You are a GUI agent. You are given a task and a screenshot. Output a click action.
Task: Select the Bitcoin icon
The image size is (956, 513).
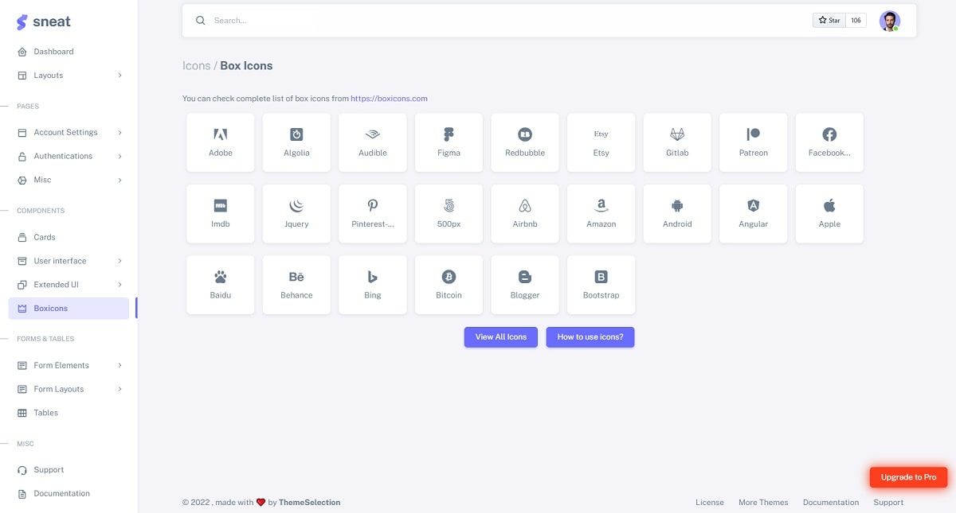(448, 284)
